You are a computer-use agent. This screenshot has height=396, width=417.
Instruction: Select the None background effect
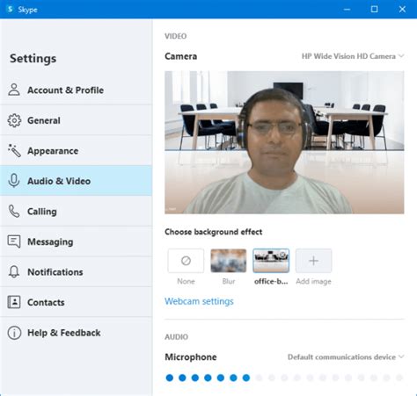(x=186, y=261)
